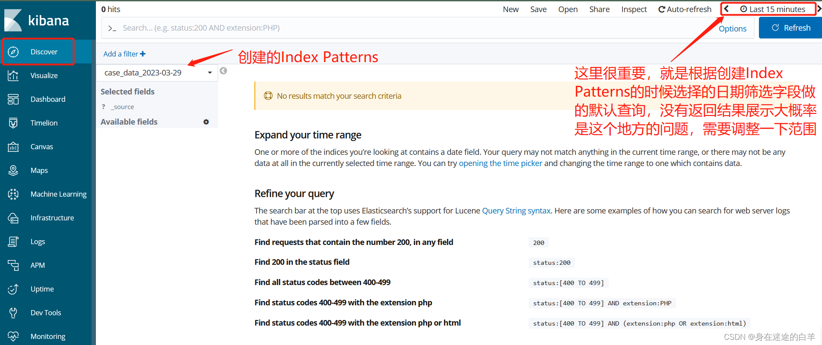Click the example query 200

point(539,242)
